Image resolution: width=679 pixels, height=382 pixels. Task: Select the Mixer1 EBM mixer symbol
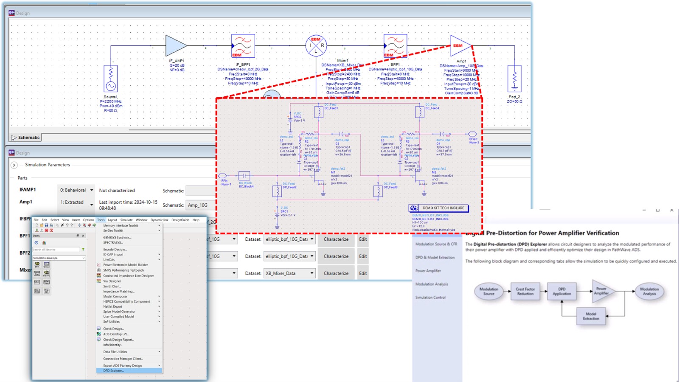(x=316, y=45)
